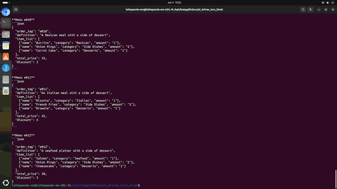337x189 pixels.
Task: Open the Help dock icon
Action: coord(6,68)
